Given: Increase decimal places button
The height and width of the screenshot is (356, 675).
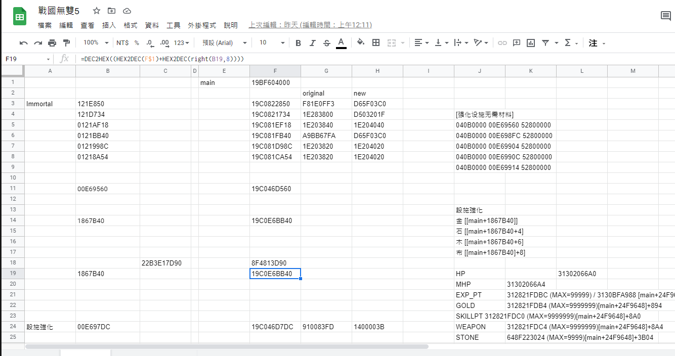Looking at the screenshot, I should pos(164,43).
